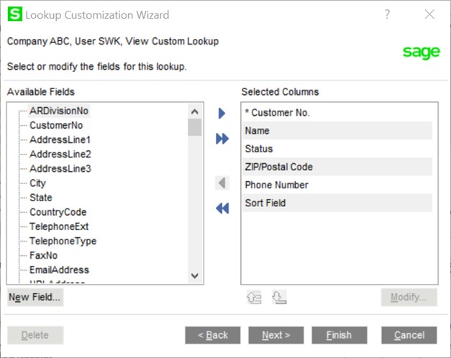Add selected field with single right arrow

[x=222, y=114]
